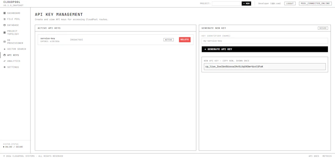
Task: Click the Generate API Key button
Action: pyautogui.click(x=265, y=49)
